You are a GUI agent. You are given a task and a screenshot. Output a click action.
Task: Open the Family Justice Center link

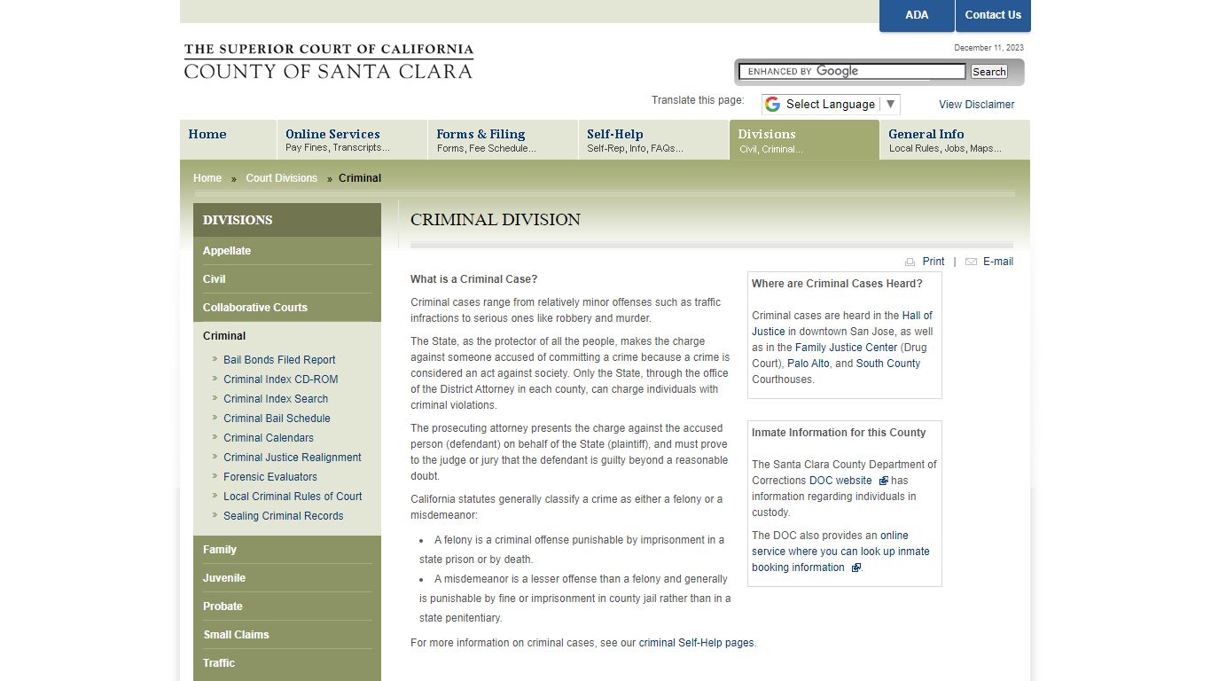[847, 348]
